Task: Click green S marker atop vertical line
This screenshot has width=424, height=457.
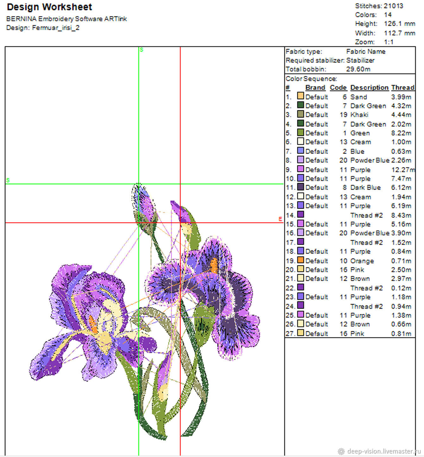Action: click(142, 50)
